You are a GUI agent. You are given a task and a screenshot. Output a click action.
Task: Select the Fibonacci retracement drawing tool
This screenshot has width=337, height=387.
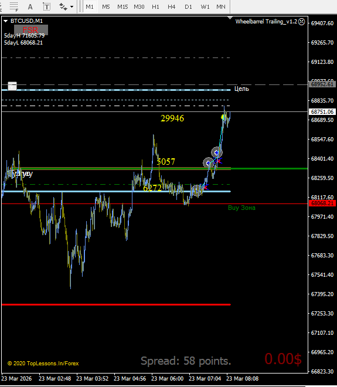click(14, 6)
